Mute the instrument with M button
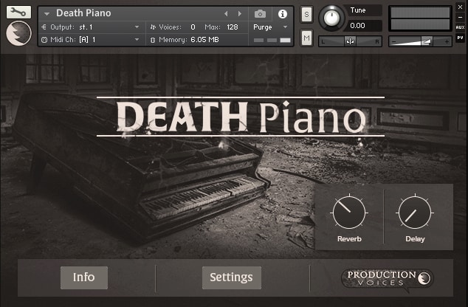Viewport: 468px width, 307px height. [306, 37]
